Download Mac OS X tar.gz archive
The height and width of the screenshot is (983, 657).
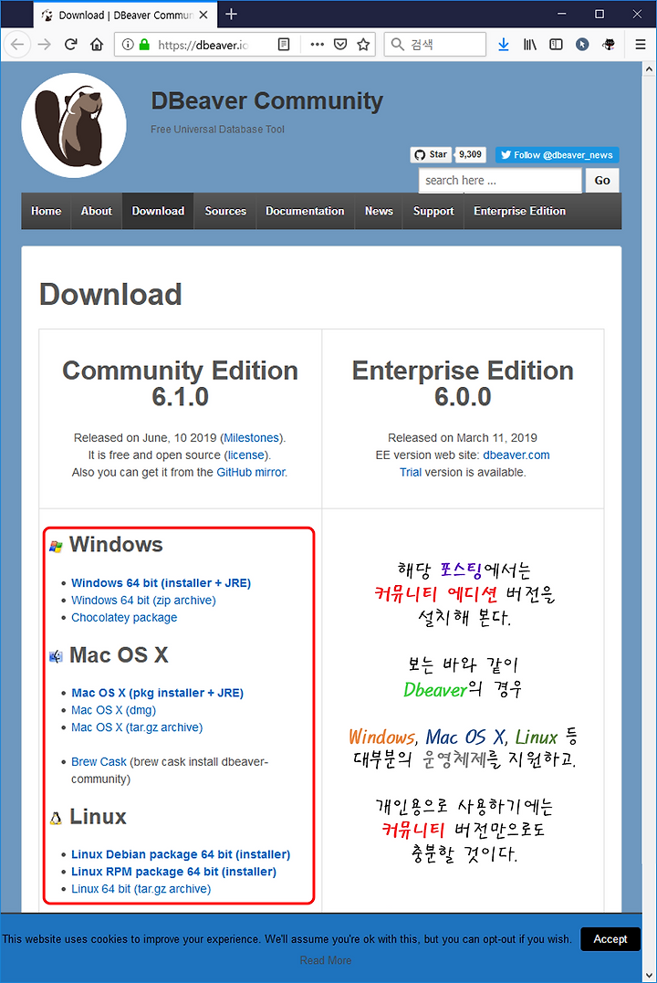click(x=137, y=727)
